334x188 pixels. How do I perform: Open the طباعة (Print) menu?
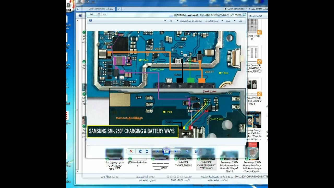228,21
